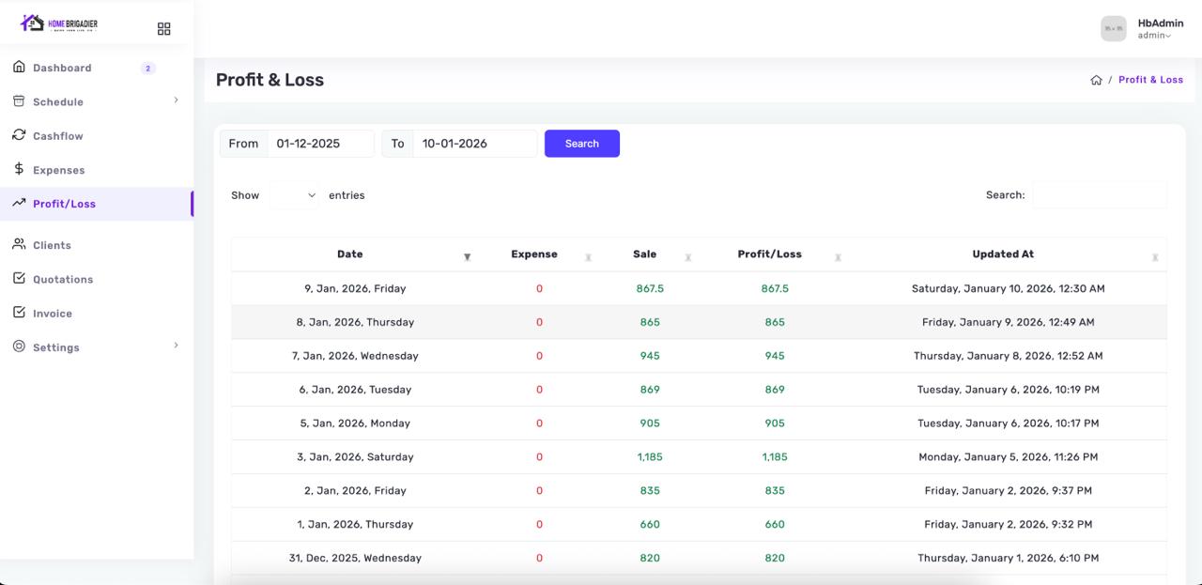1202x585 pixels.
Task: Toggle the sidebar grid icon
Action: [164, 29]
